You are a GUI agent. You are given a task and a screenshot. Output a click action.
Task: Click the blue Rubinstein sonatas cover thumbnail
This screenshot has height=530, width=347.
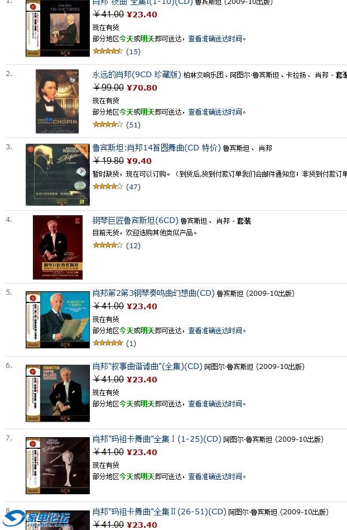pyautogui.click(x=57, y=320)
